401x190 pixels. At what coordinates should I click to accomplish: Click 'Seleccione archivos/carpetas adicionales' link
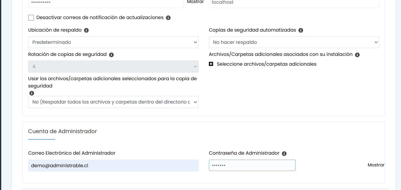tap(266, 64)
